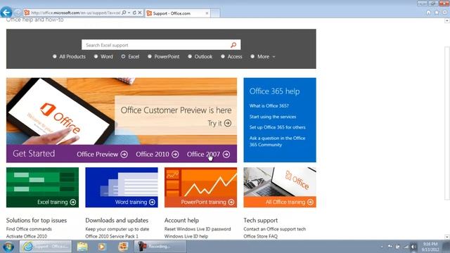Open the browser Tools gear icon
Screen dimensions: 450x253
[x=444, y=13]
